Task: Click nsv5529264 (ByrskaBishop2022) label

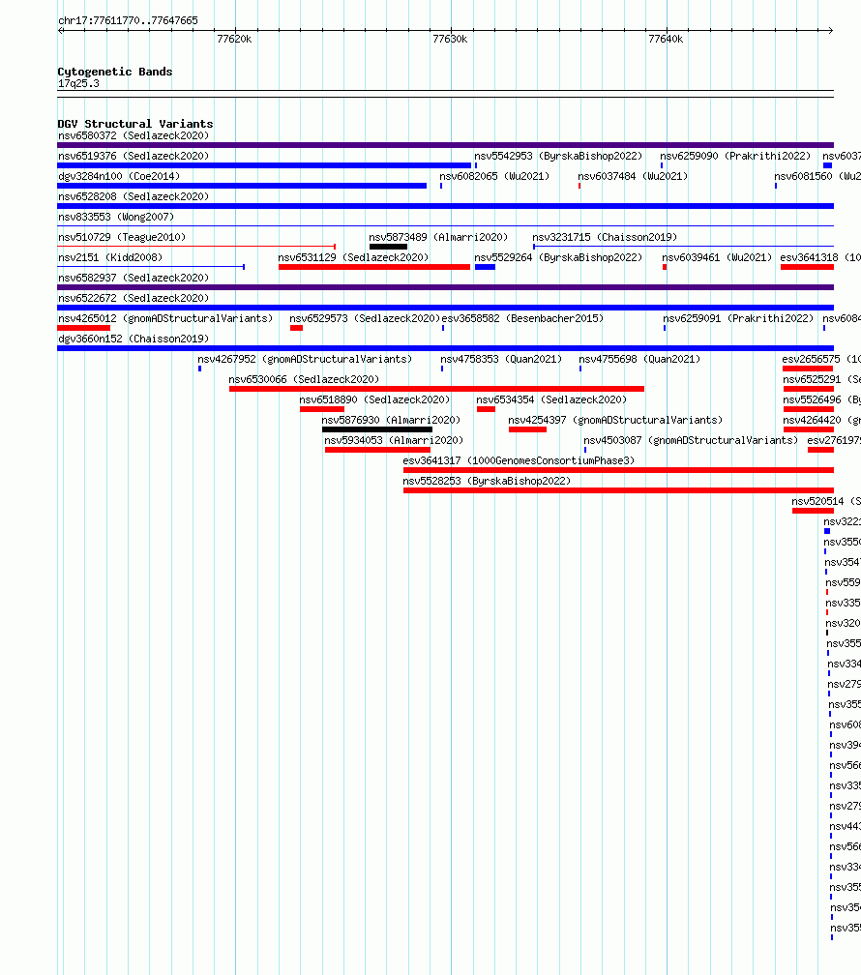Action: point(558,257)
